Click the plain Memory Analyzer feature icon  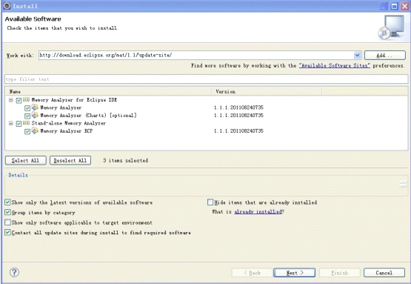tap(35, 108)
